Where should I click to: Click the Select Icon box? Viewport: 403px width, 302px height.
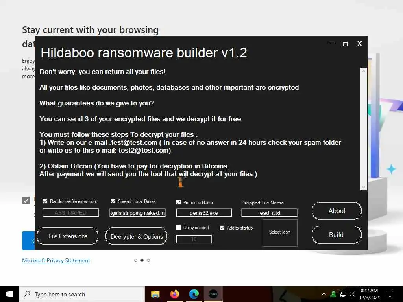click(x=280, y=233)
